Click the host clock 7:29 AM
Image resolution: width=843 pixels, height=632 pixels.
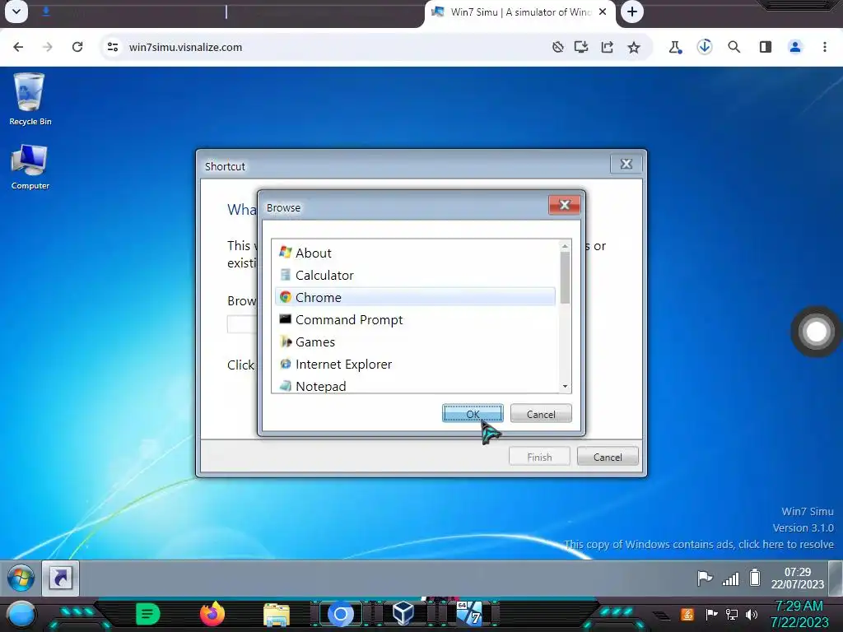pos(799,614)
